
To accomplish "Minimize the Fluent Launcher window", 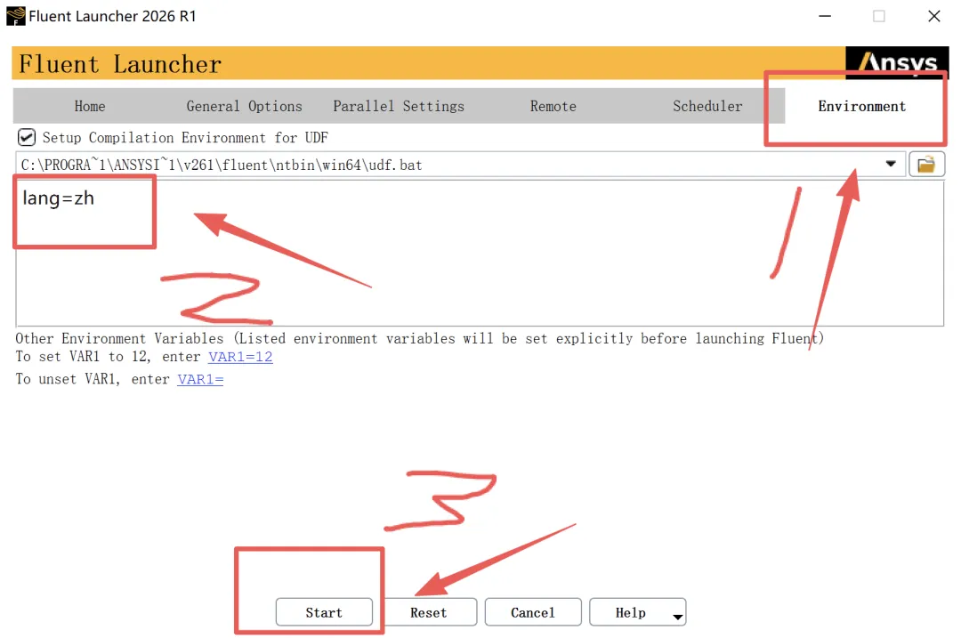I will click(x=825, y=16).
